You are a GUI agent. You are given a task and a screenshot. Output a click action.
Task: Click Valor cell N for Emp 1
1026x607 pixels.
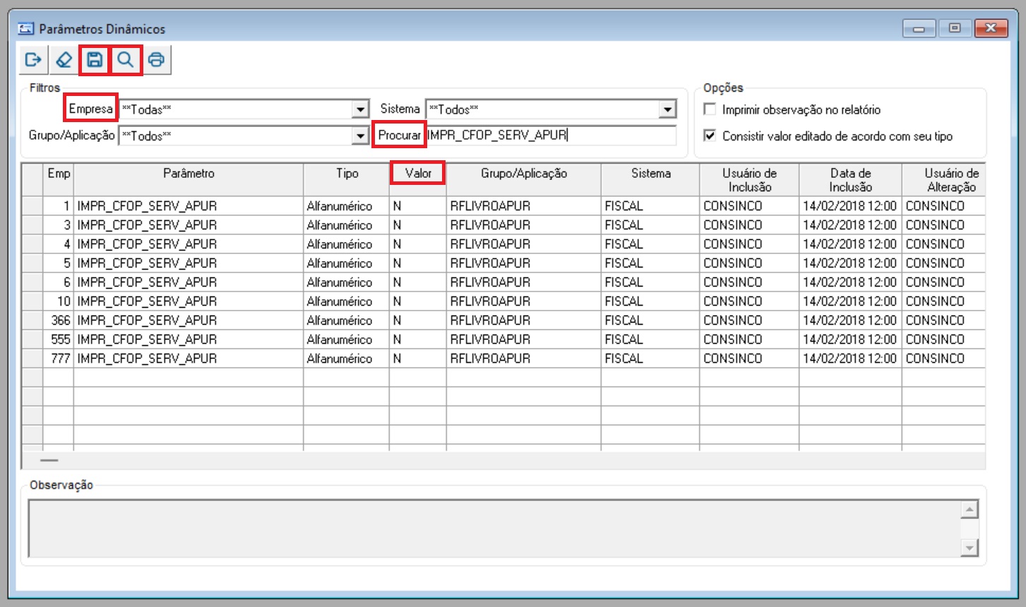(418, 206)
